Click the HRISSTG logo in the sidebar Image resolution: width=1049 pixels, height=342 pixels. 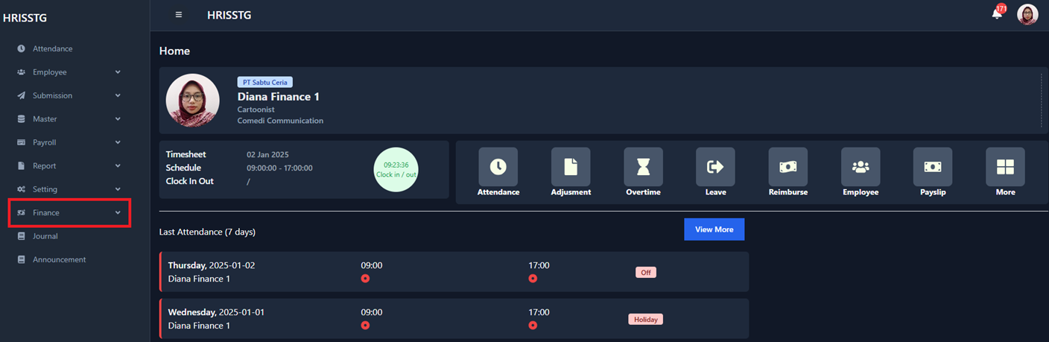[x=25, y=18]
